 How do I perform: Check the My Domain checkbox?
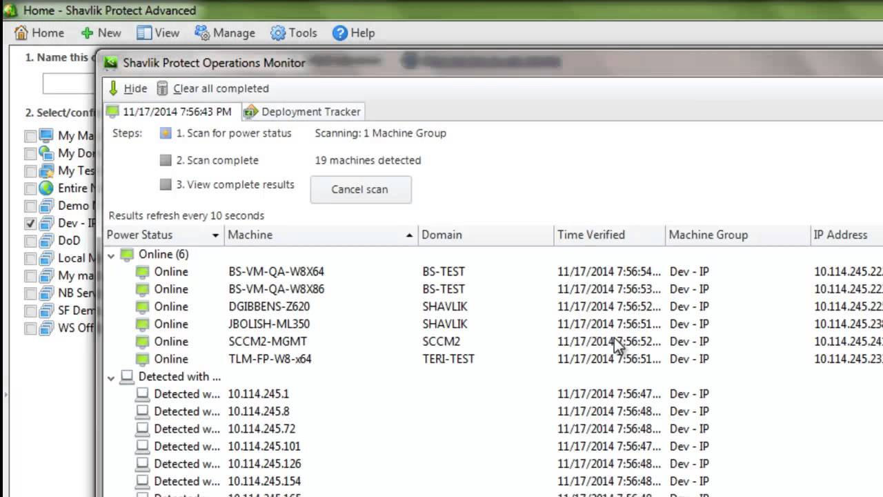click(30, 153)
